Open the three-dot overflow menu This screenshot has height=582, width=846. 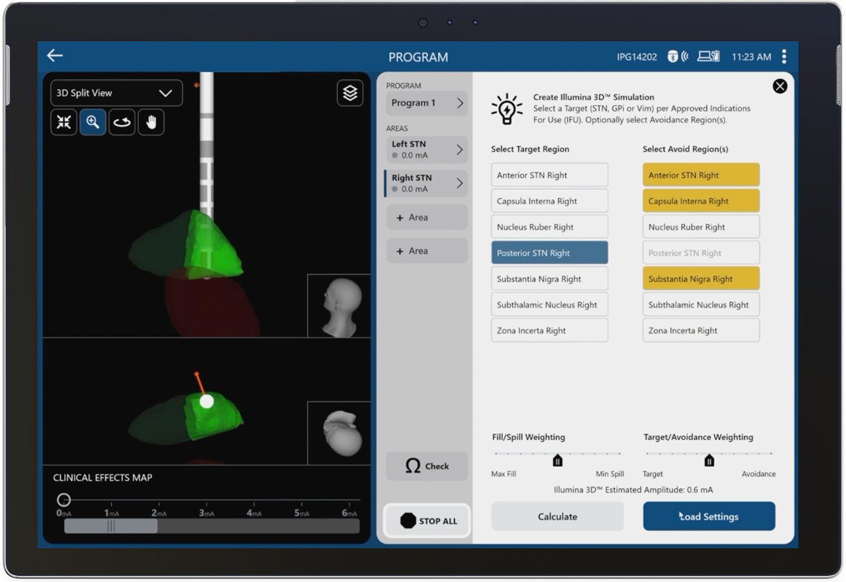(x=784, y=56)
